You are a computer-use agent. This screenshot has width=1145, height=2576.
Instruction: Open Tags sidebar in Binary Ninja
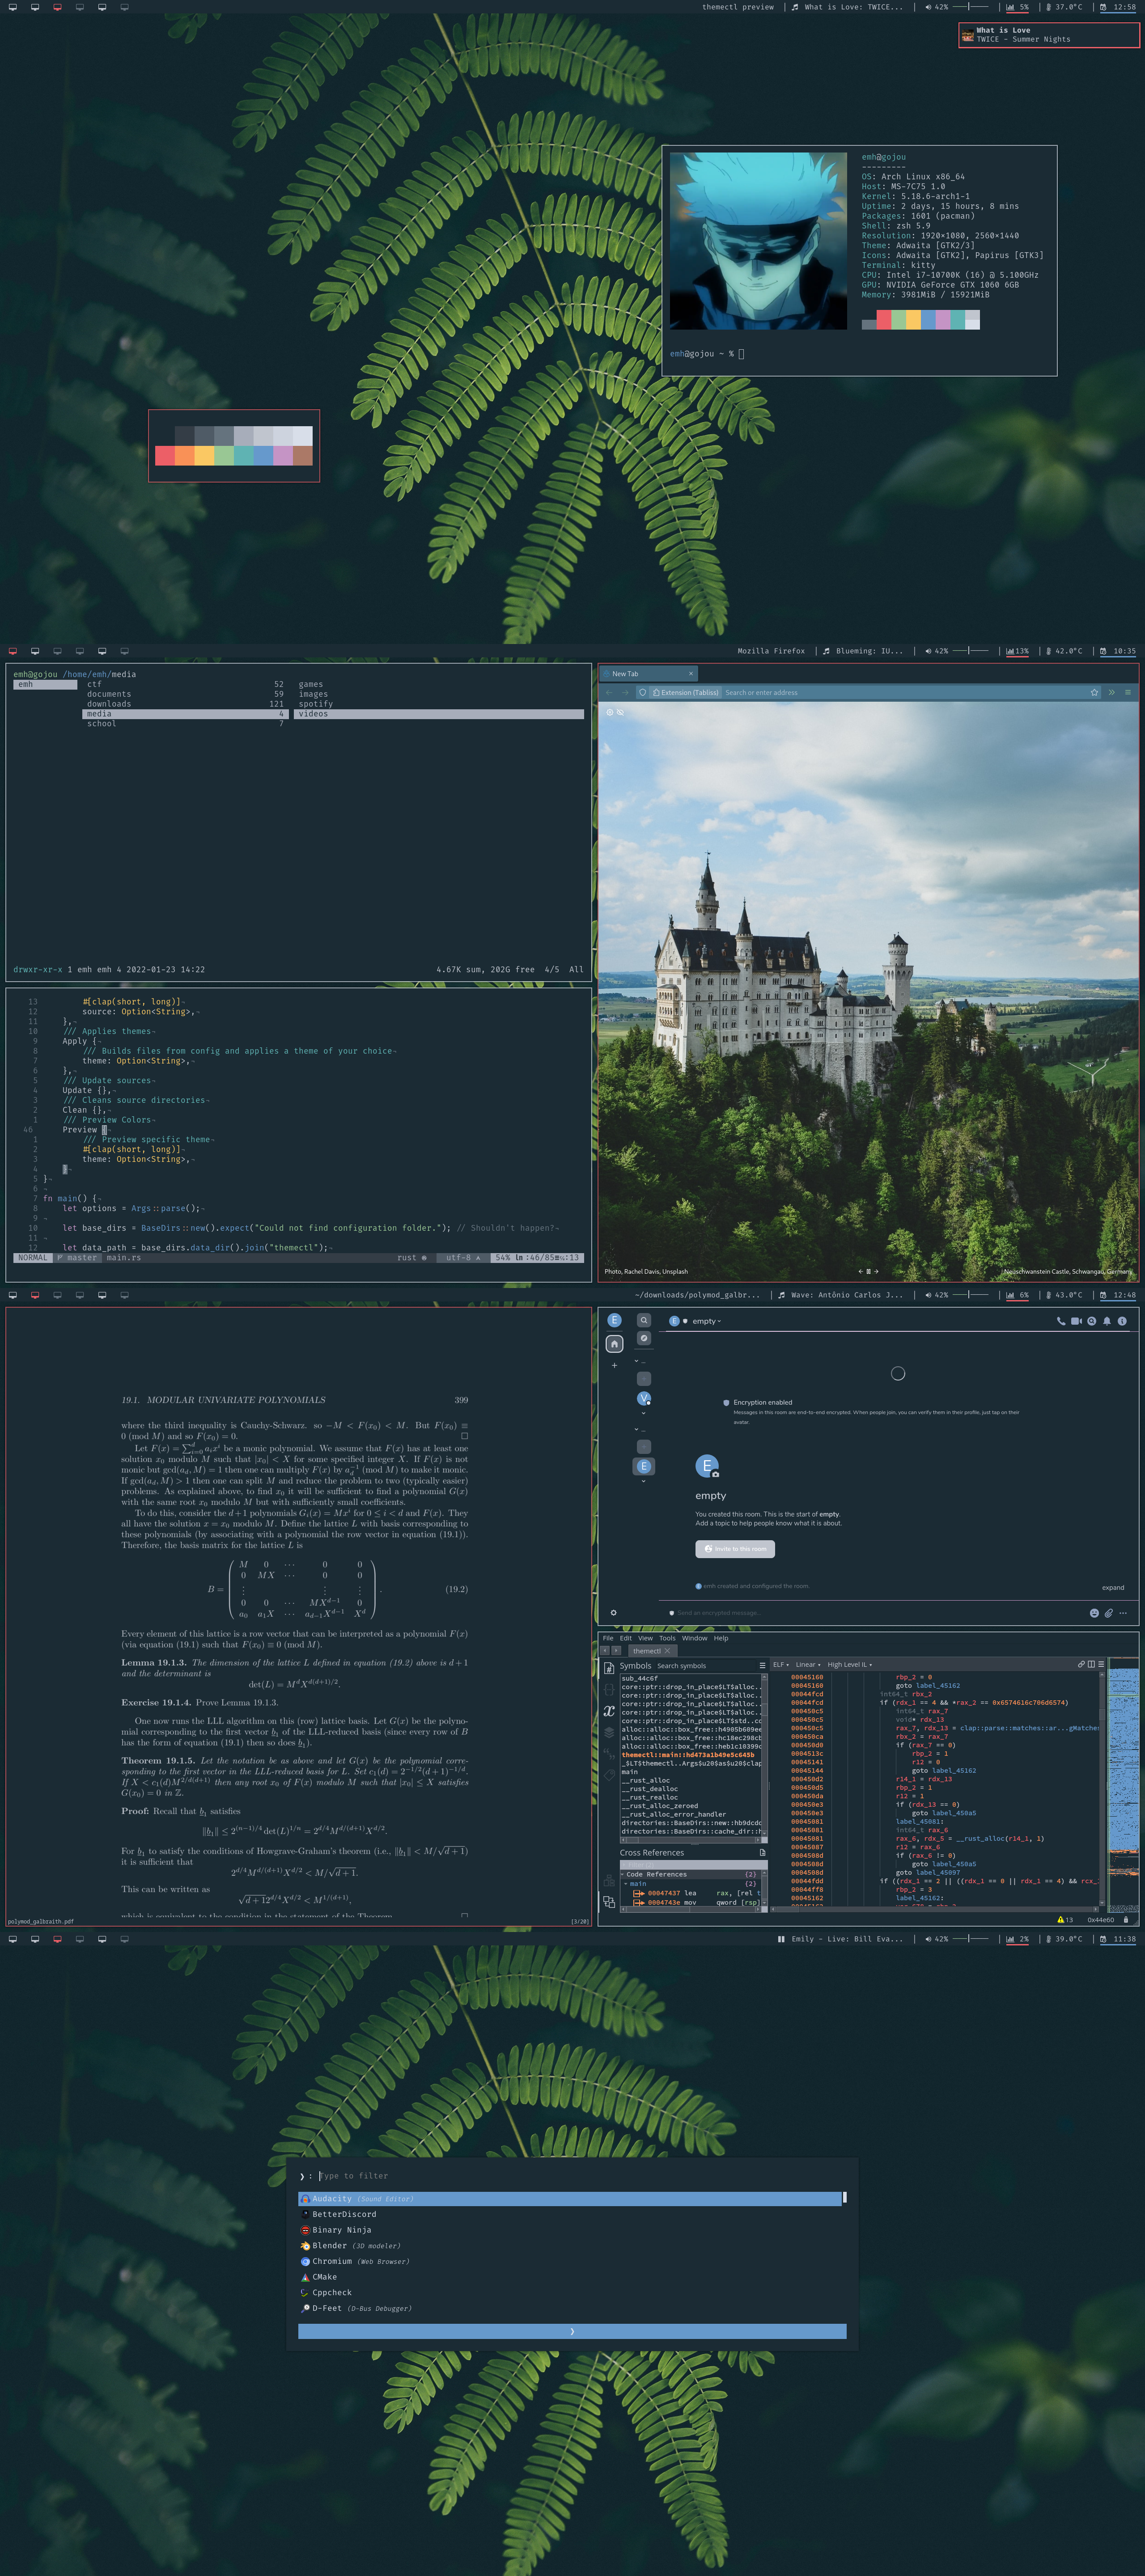[609, 1775]
